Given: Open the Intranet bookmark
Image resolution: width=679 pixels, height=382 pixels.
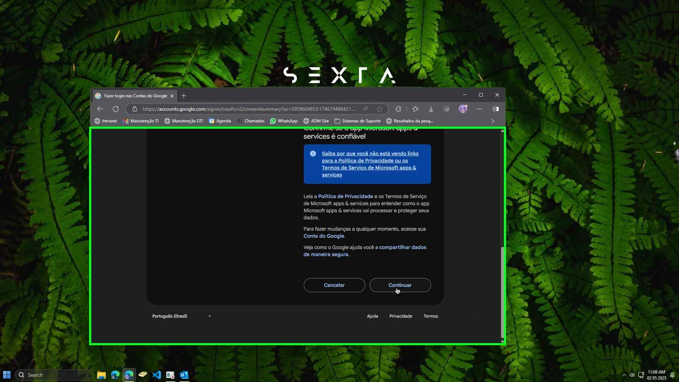Looking at the screenshot, I should [x=106, y=121].
